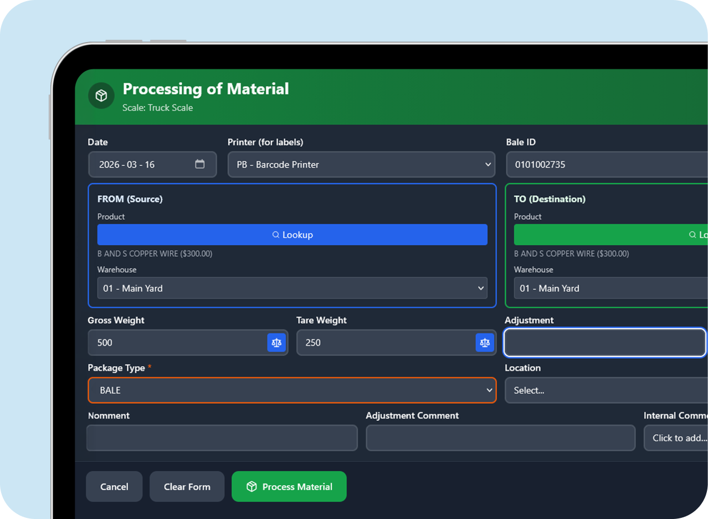708x519 pixels.
Task: Click the Clear Form button
Action: pos(187,486)
